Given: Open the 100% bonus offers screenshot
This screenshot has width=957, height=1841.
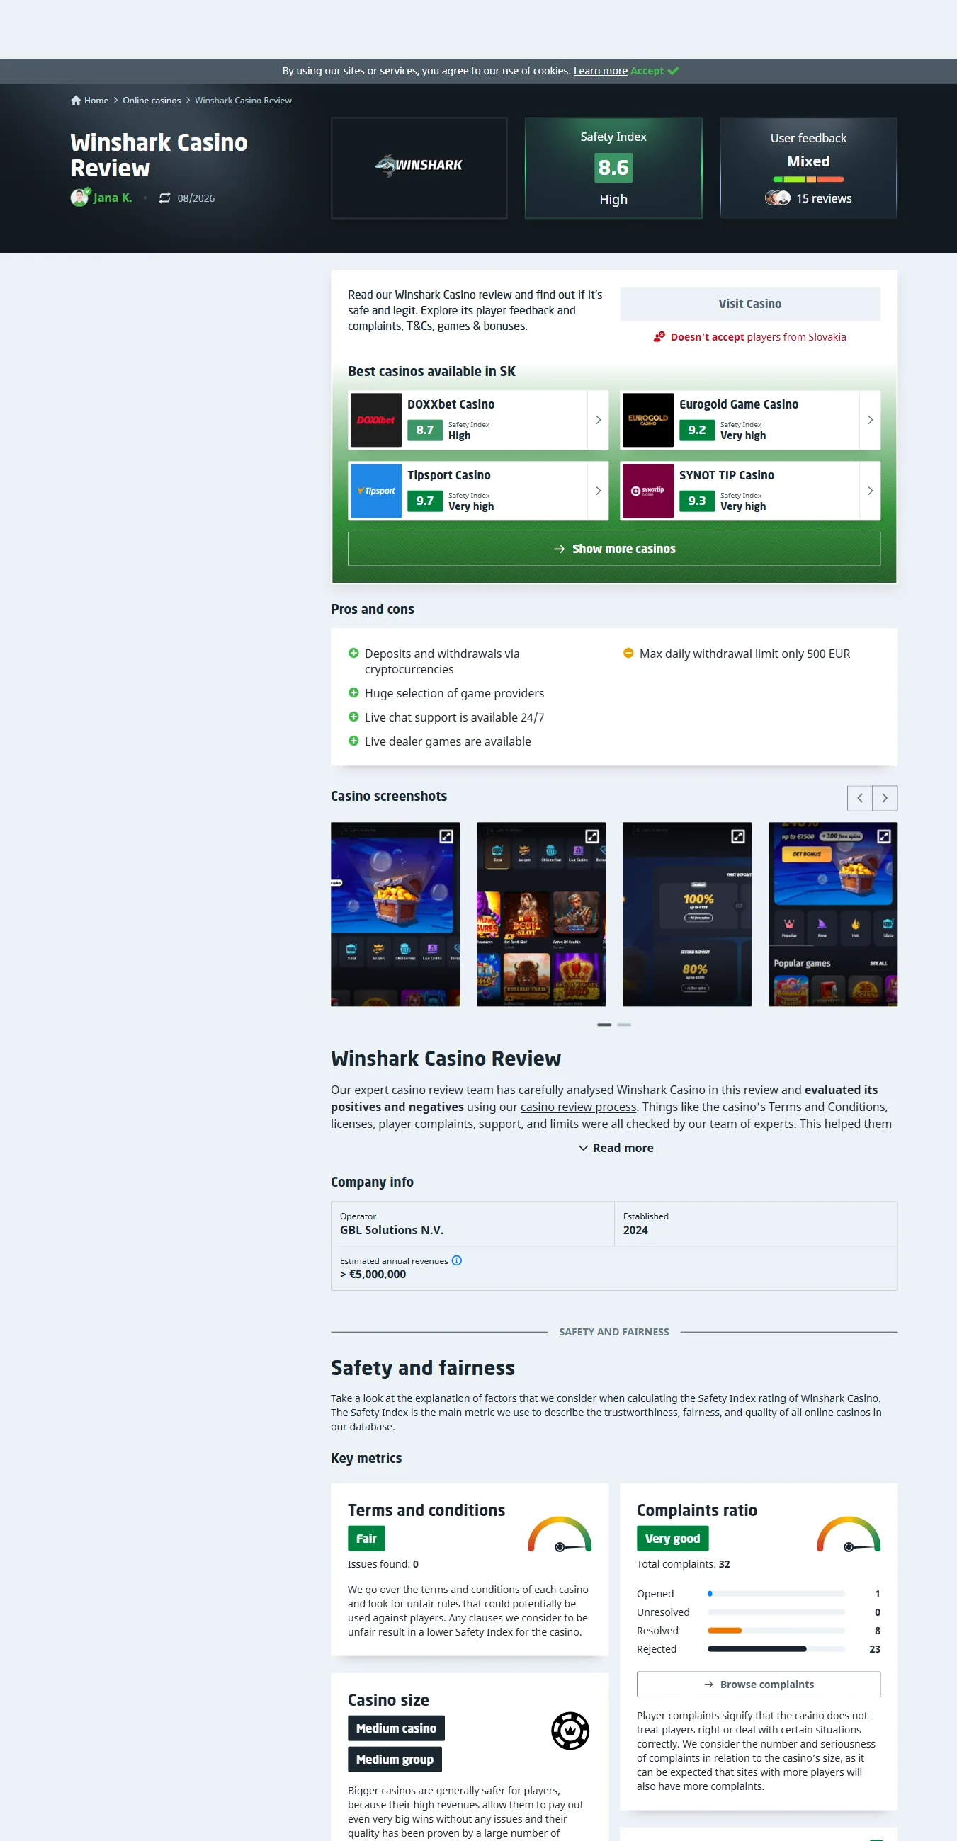Looking at the screenshot, I should [x=687, y=914].
